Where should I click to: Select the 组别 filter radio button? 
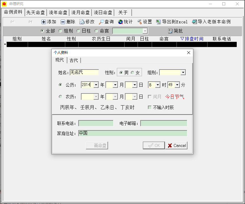coord(60,31)
